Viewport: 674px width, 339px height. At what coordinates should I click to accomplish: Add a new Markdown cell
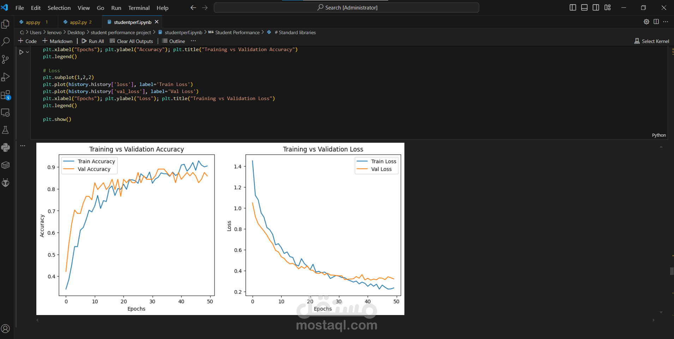[58, 41]
